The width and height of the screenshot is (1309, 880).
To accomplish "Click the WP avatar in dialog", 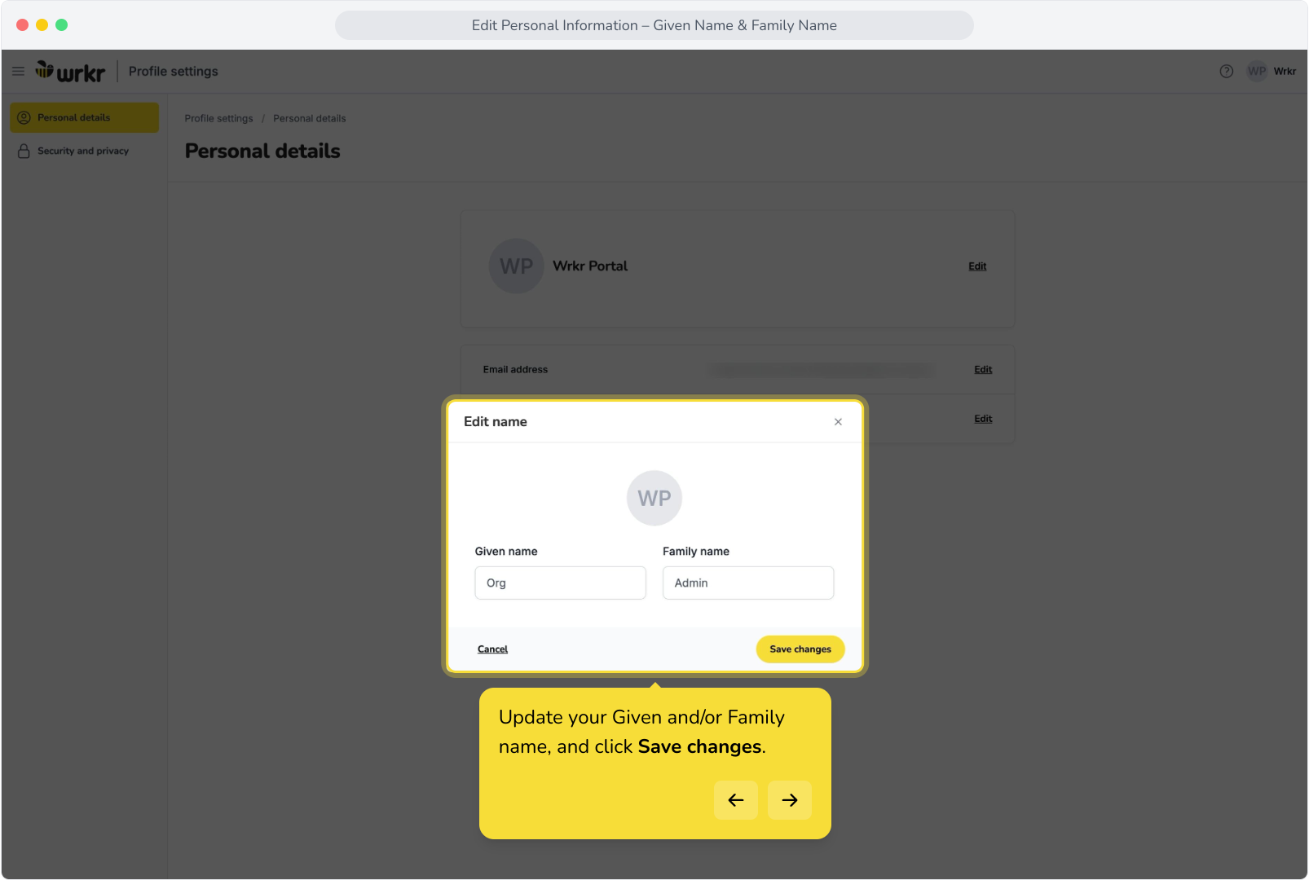I will pos(654,499).
